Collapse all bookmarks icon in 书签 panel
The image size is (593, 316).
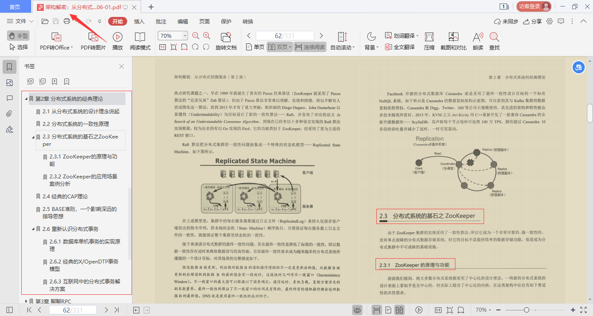point(43,81)
